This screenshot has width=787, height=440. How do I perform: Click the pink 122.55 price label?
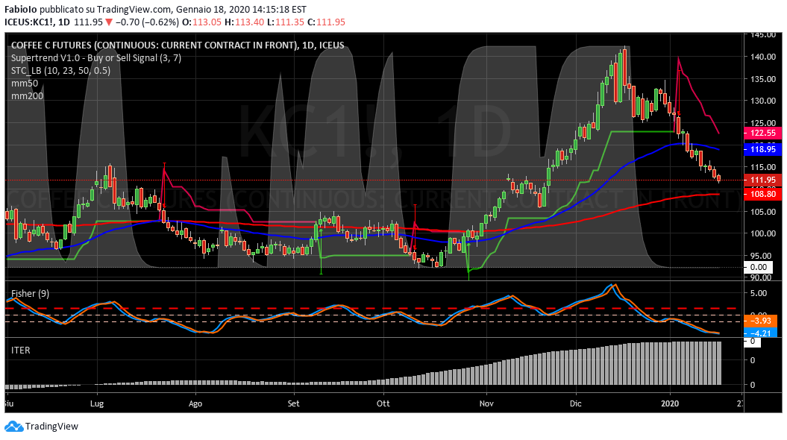point(762,133)
